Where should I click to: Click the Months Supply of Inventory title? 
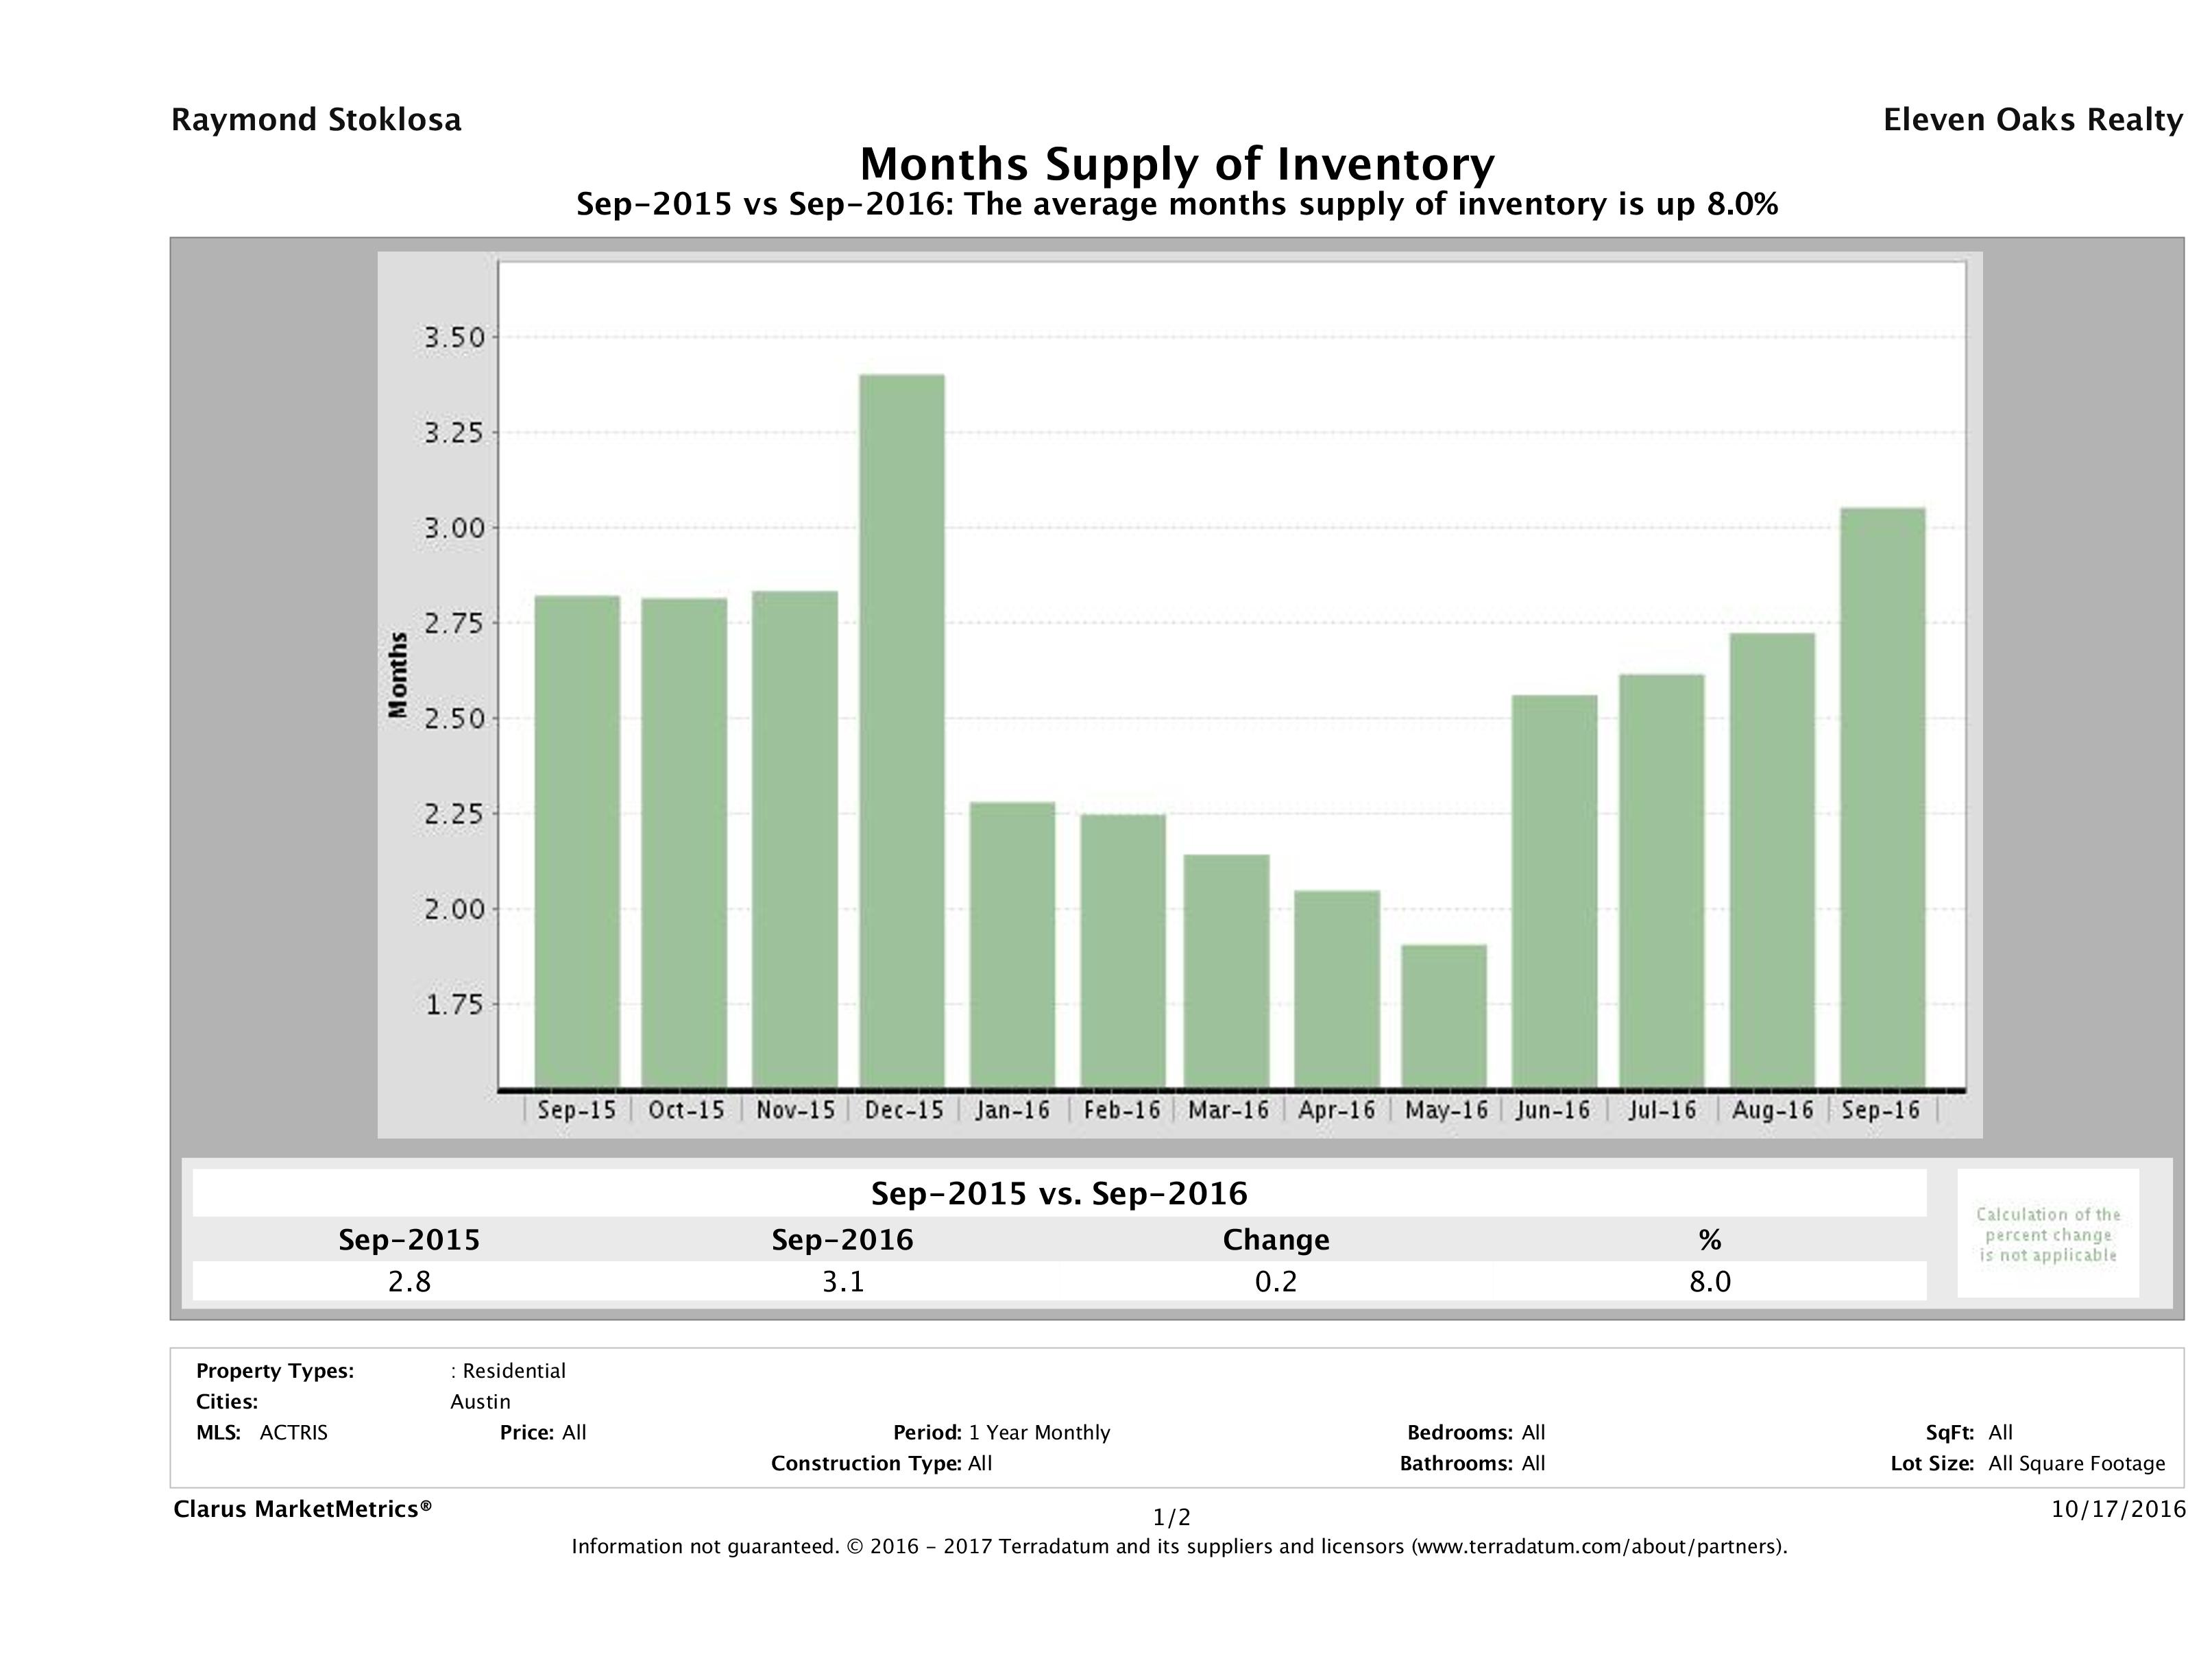coord(1177,164)
